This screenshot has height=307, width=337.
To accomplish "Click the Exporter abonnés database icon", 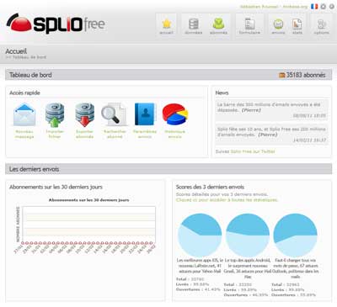I will [84, 115].
